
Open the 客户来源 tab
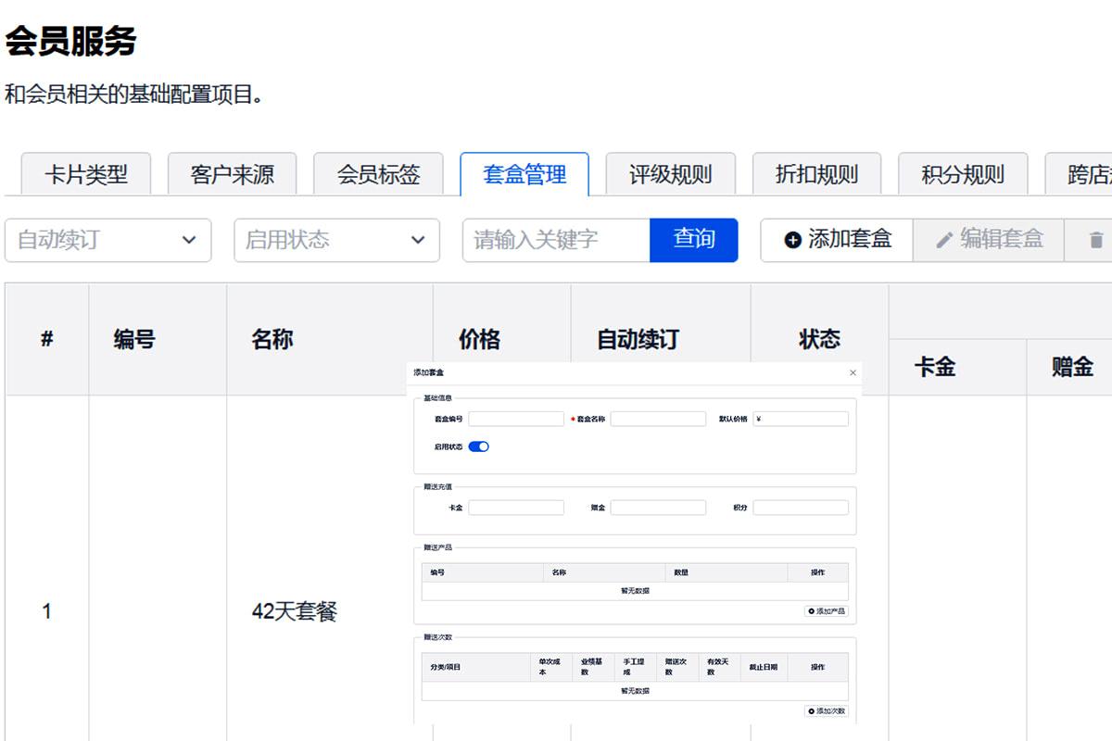click(232, 174)
